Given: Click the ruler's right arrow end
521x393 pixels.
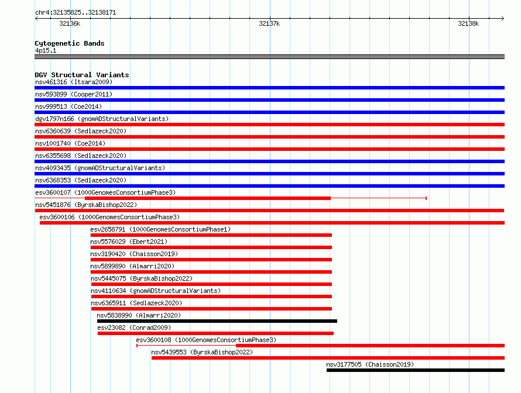Looking at the screenshot, I should (503, 18).
